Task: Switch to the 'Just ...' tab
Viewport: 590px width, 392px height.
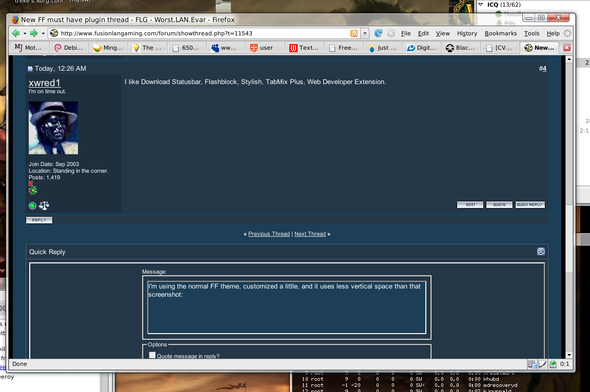Action: (382, 48)
